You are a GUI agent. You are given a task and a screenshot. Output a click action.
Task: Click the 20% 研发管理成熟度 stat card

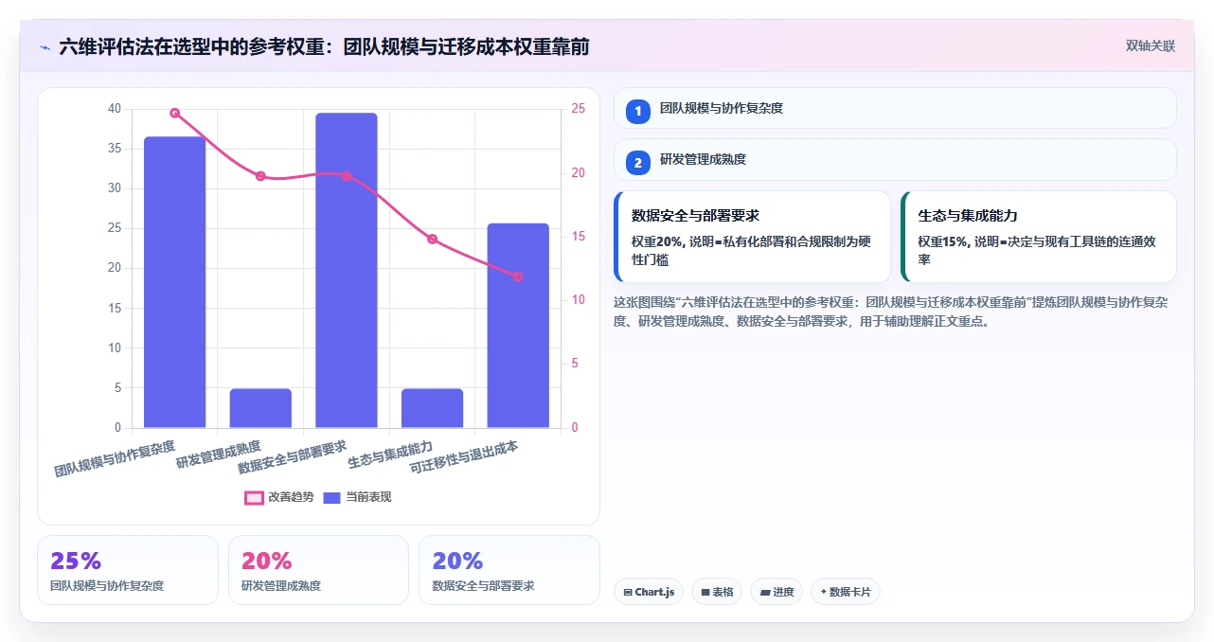[318, 570]
